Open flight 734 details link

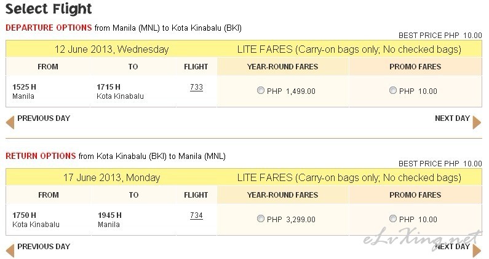(196, 215)
